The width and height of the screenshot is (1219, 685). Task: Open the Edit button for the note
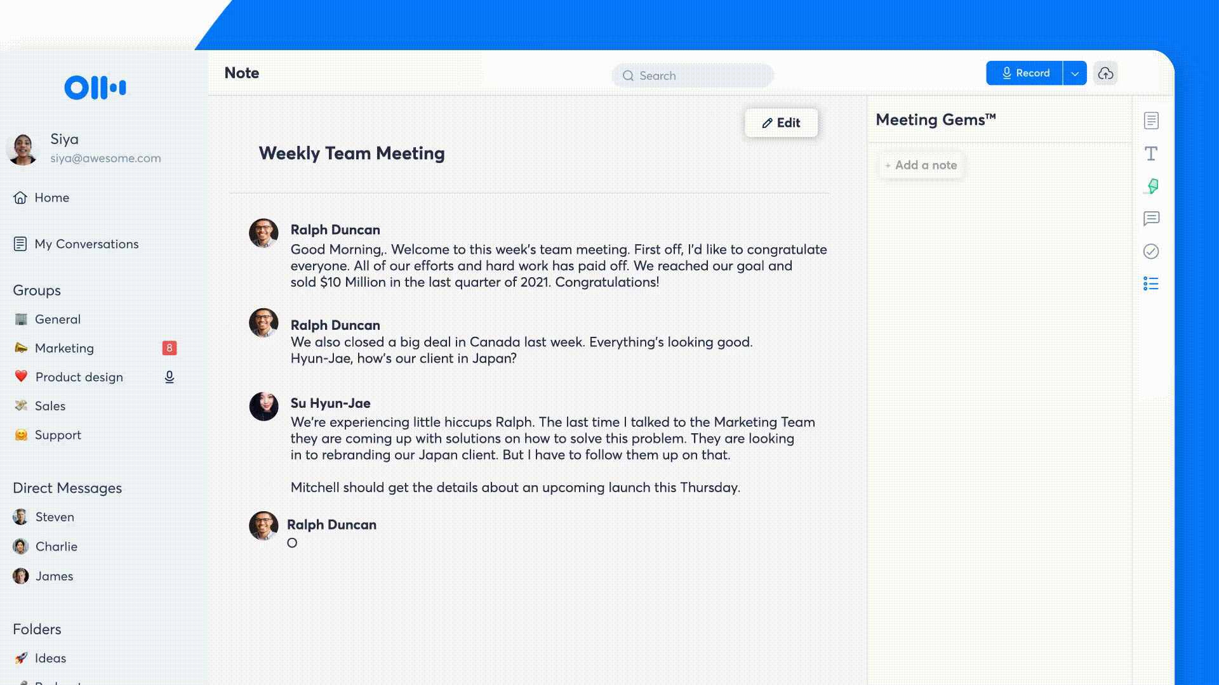click(780, 122)
